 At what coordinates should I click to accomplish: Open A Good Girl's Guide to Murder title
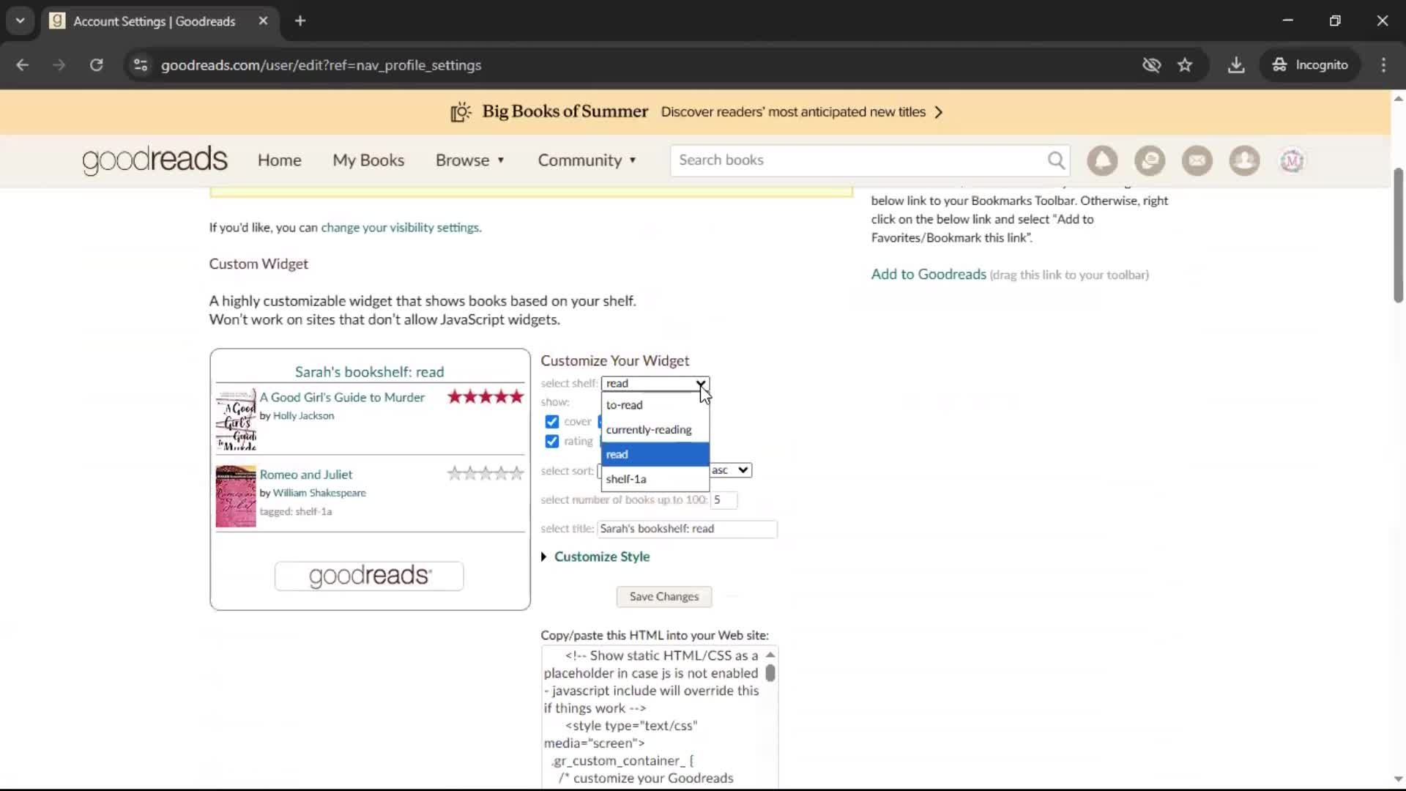[x=342, y=397]
